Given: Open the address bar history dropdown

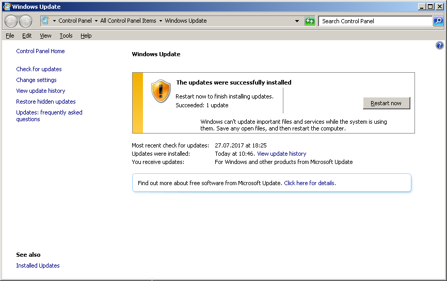Looking at the screenshot, I should tap(297, 21).
